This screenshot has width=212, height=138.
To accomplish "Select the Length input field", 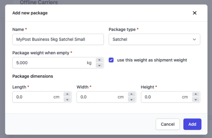I will (38, 97).
